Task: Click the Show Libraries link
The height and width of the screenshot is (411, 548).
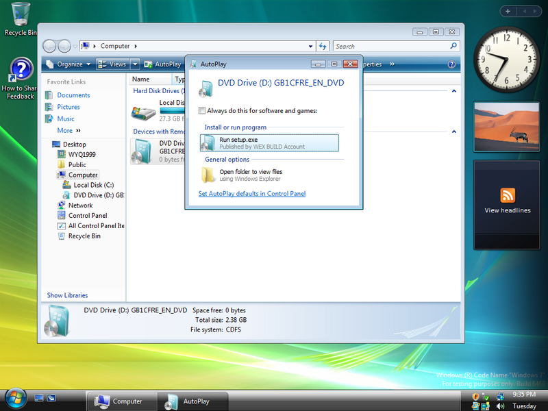Action: point(67,295)
